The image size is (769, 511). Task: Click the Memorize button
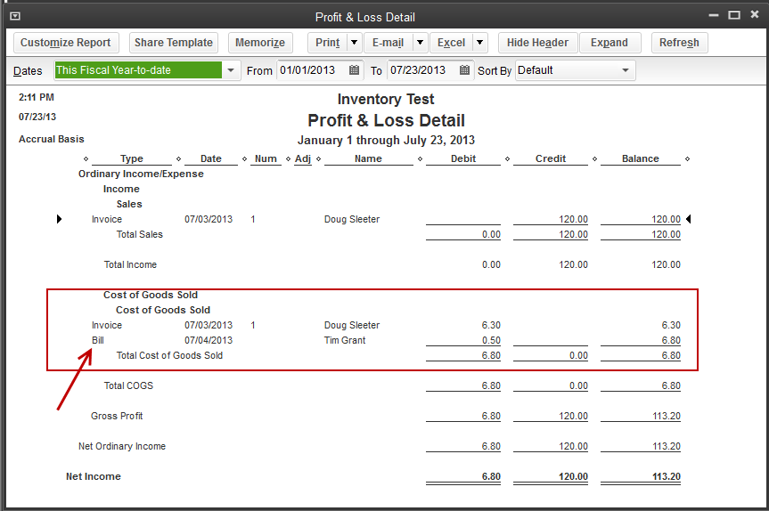pos(260,43)
